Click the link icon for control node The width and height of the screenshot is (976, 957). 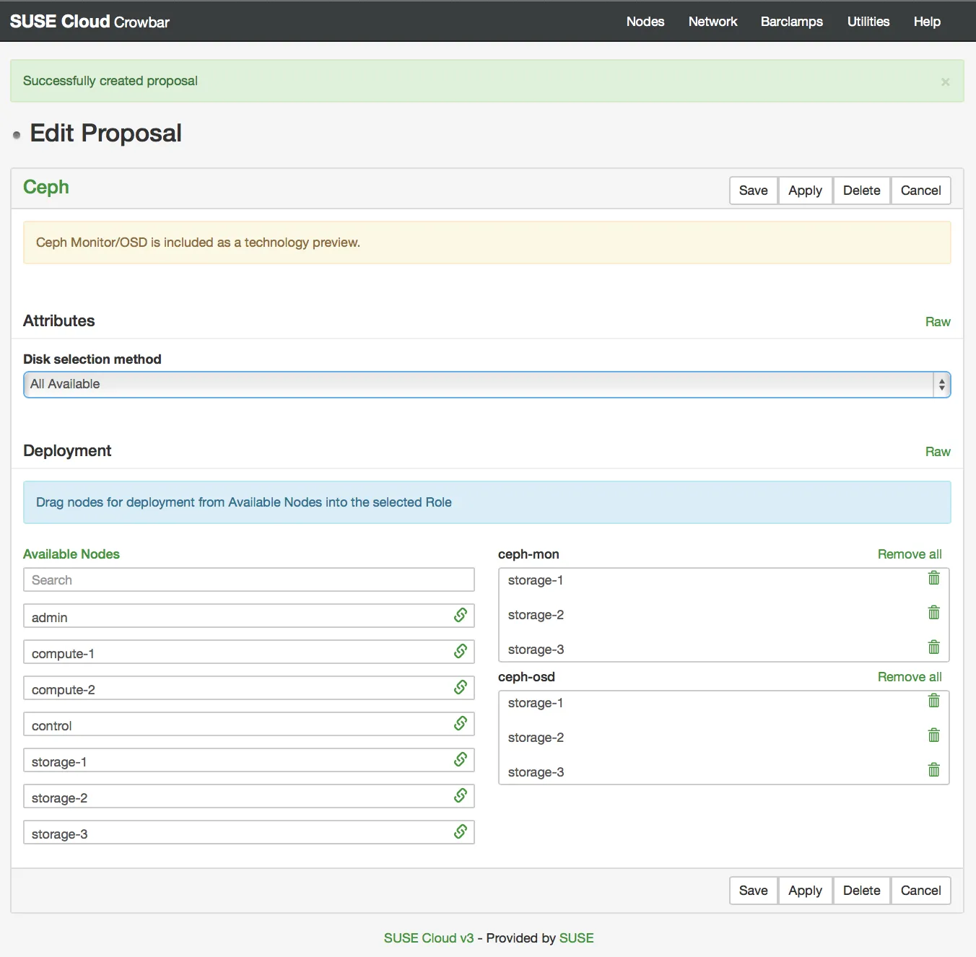coord(461,723)
